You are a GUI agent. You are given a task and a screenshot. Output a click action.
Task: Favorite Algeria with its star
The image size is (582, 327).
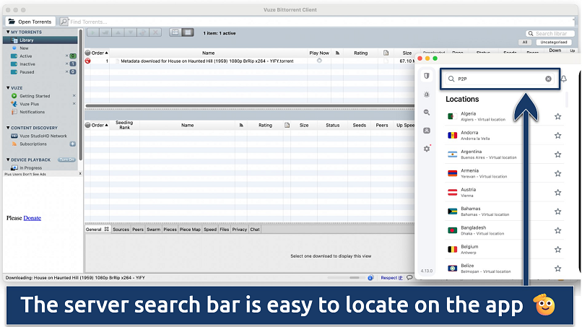click(x=557, y=116)
